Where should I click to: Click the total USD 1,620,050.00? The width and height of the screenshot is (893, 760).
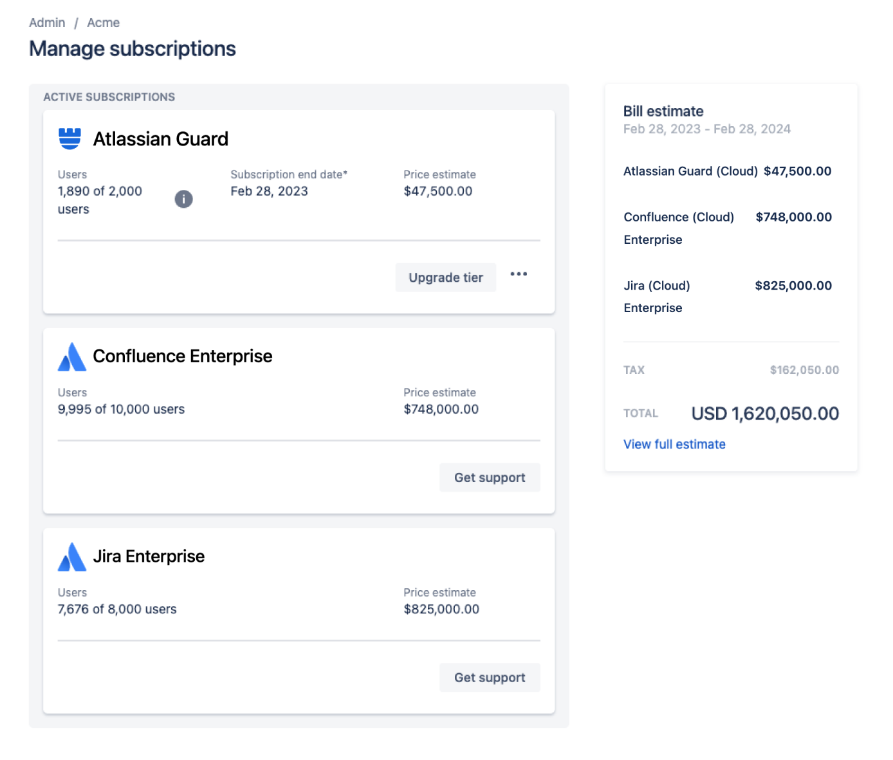[765, 414]
